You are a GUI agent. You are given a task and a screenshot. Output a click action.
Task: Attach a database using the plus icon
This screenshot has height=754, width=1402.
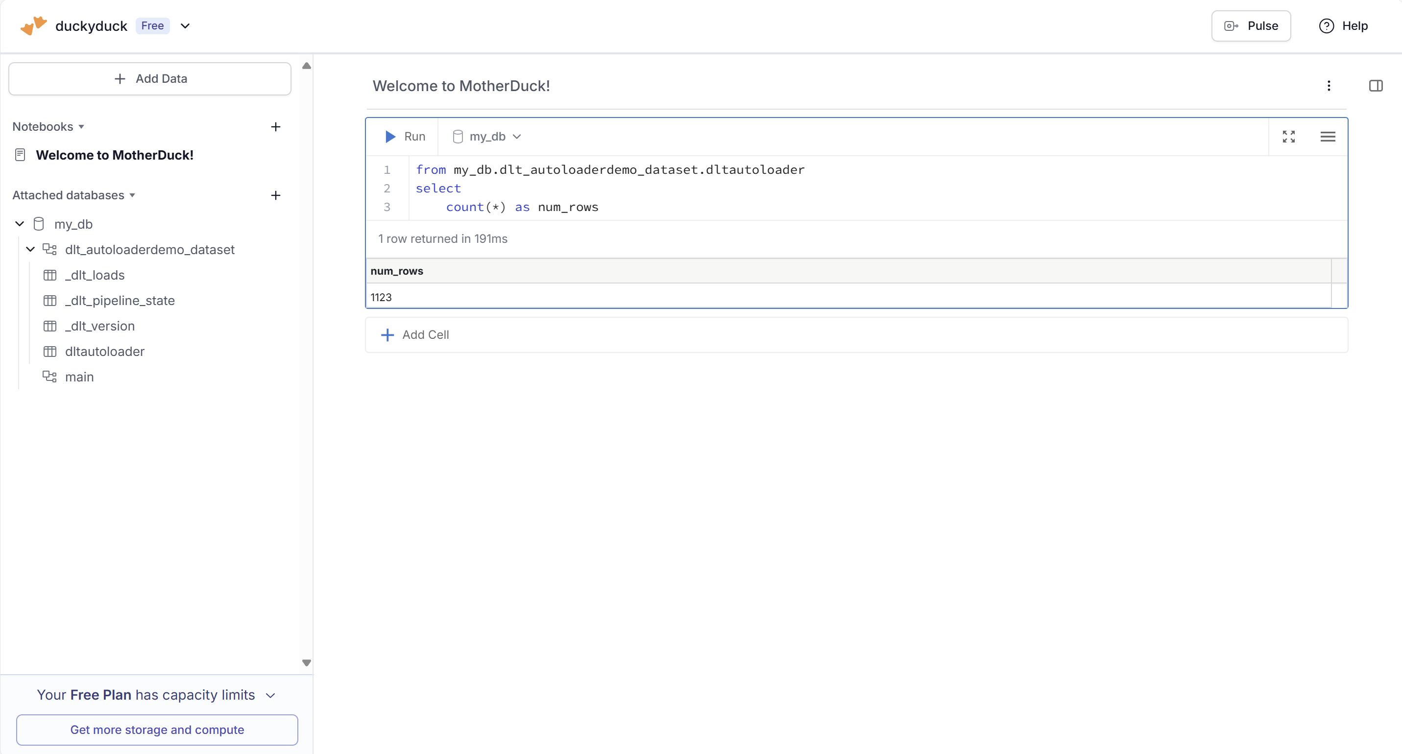tap(276, 195)
